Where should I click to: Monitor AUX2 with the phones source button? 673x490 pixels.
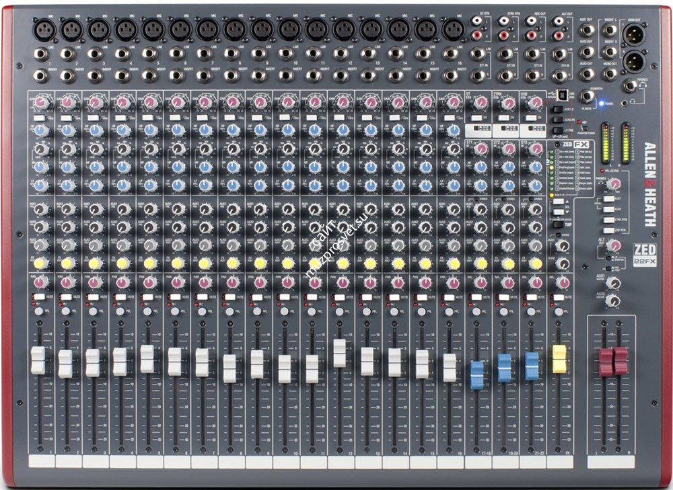point(608,209)
